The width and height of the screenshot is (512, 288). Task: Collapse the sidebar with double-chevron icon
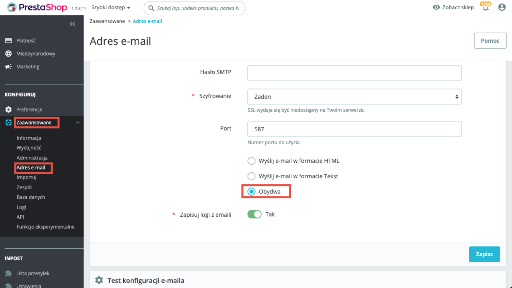point(72,24)
